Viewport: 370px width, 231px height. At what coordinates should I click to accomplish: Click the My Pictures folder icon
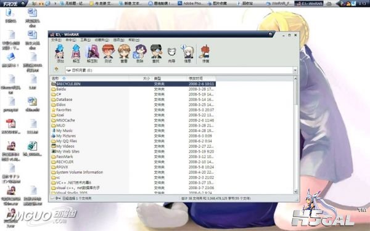tap(54, 136)
